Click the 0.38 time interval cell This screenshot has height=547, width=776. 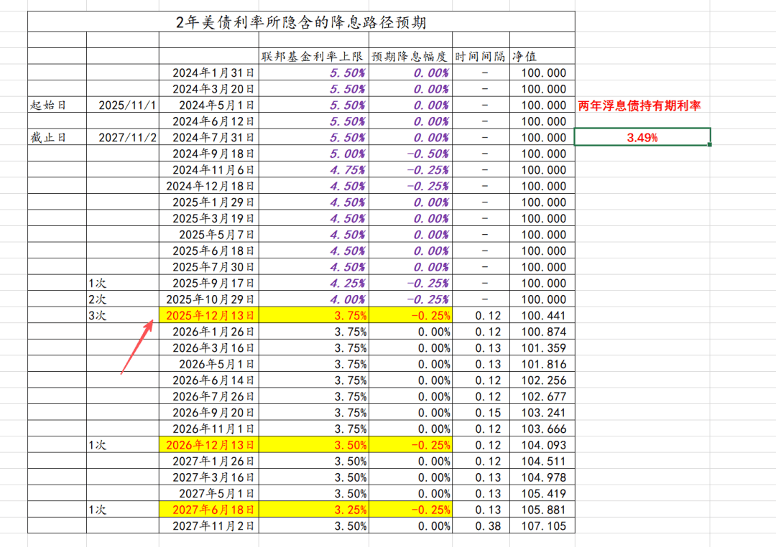pyautogui.click(x=481, y=526)
